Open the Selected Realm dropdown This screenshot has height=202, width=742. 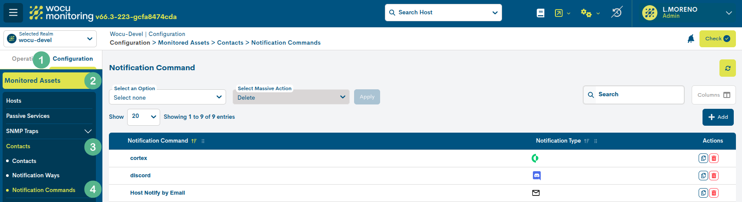tap(50, 39)
